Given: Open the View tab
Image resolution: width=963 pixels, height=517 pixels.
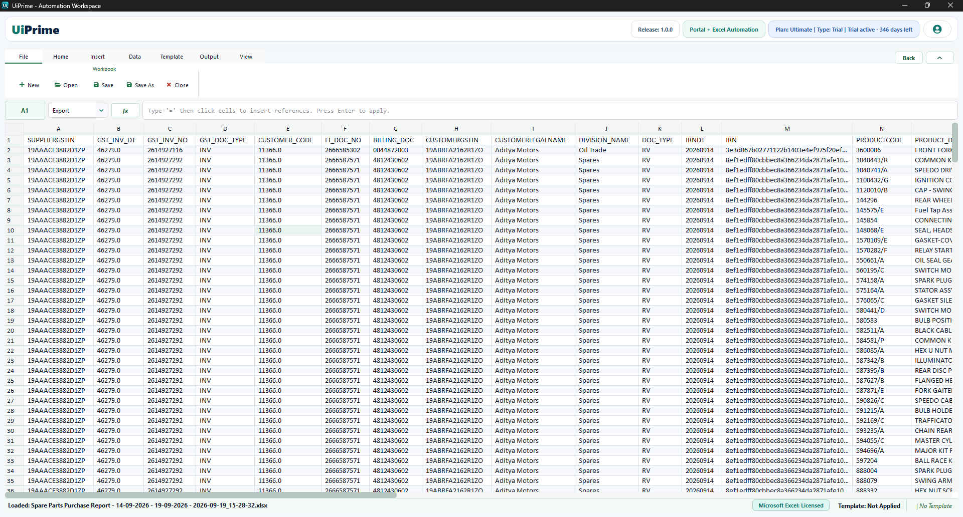Looking at the screenshot, I should 246,57.
